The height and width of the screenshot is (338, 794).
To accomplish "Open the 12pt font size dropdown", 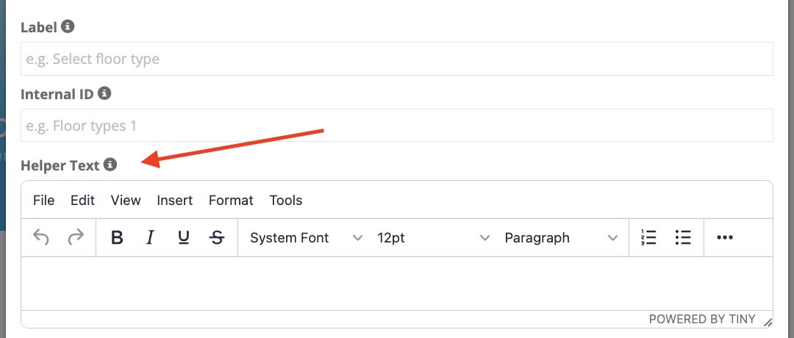I will [433, 238].
